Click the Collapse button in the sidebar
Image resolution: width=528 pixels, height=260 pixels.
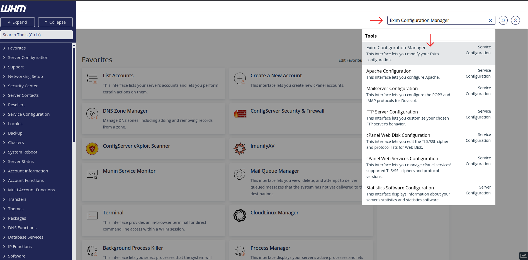click(x=55, y=22)
